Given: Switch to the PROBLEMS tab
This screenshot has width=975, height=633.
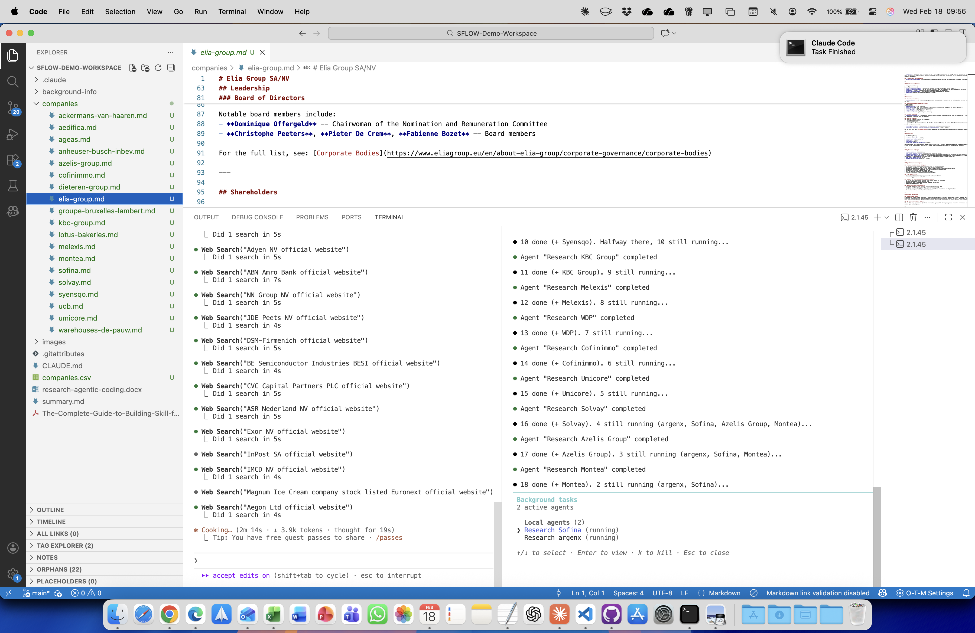Looking at the screenshot, I should pos(312,217).
